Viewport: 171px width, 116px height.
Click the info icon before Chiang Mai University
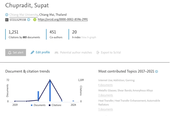tap(7, 15)
